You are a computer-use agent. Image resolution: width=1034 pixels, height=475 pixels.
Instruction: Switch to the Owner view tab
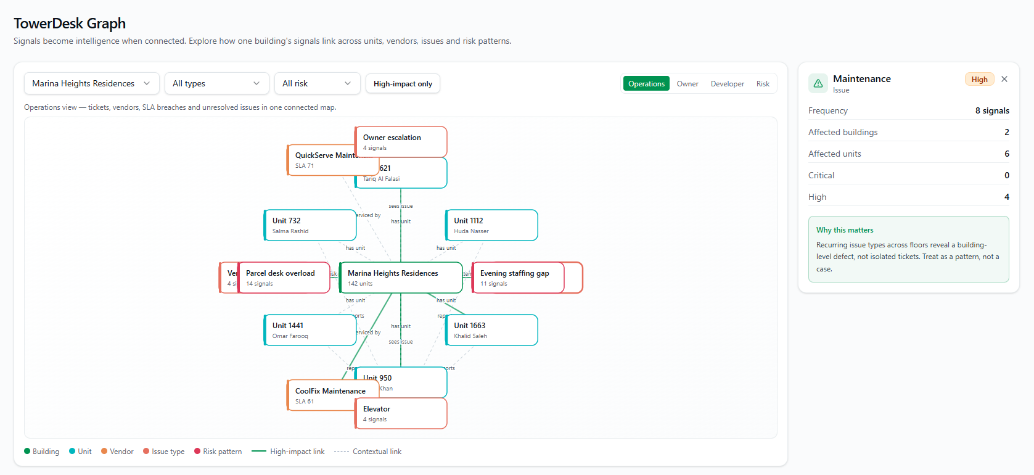click(687, 83)
